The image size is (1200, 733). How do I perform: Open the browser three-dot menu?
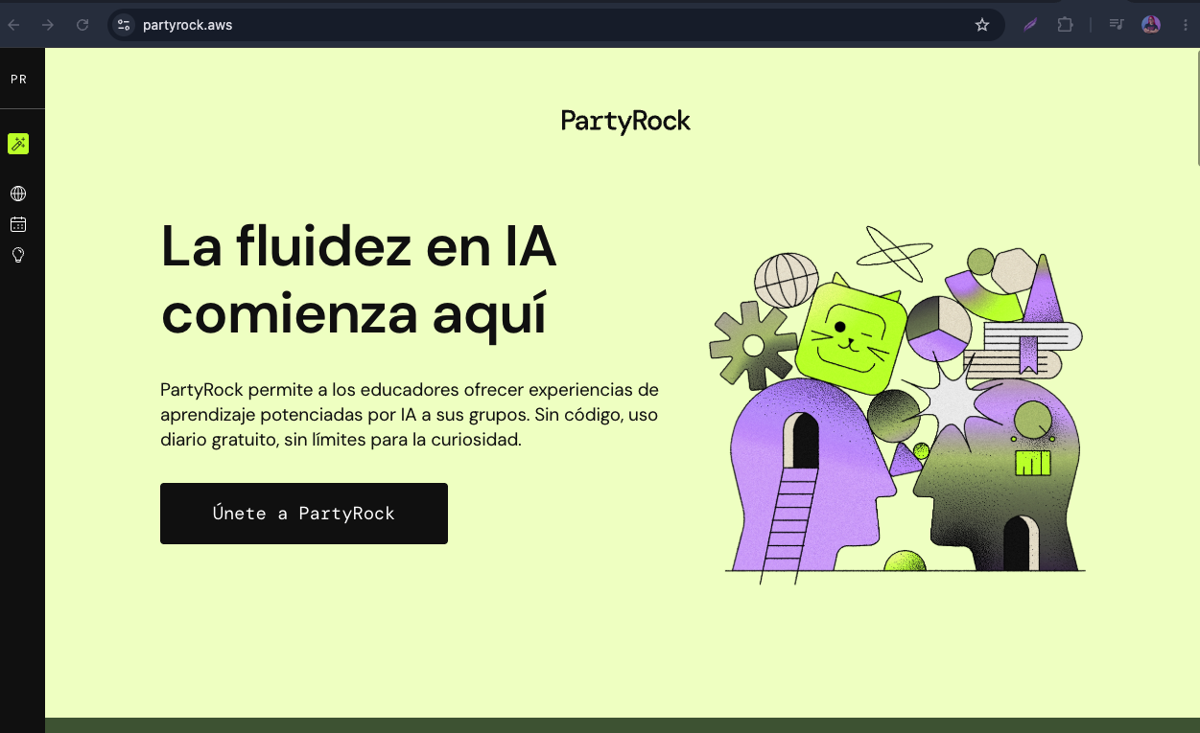(1186, 25)
